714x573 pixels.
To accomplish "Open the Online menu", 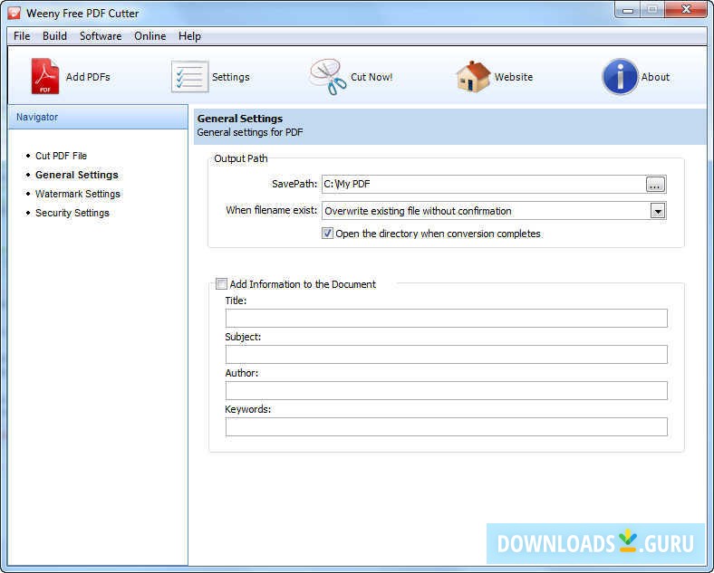I will click(150, 36).
